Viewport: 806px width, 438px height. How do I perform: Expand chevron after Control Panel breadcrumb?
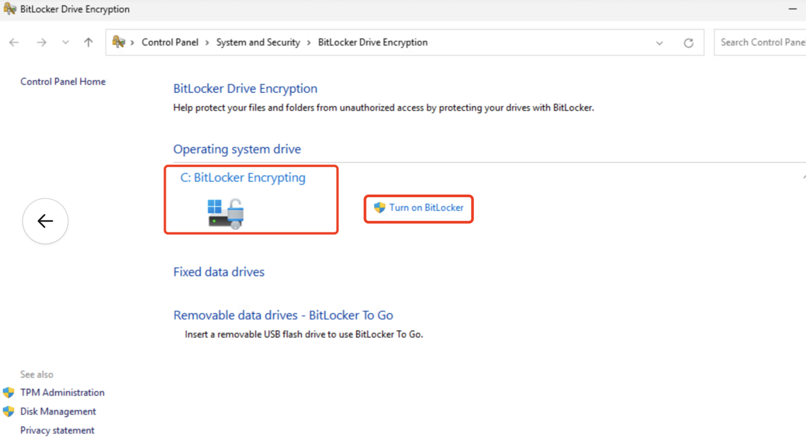click(207, 43)
